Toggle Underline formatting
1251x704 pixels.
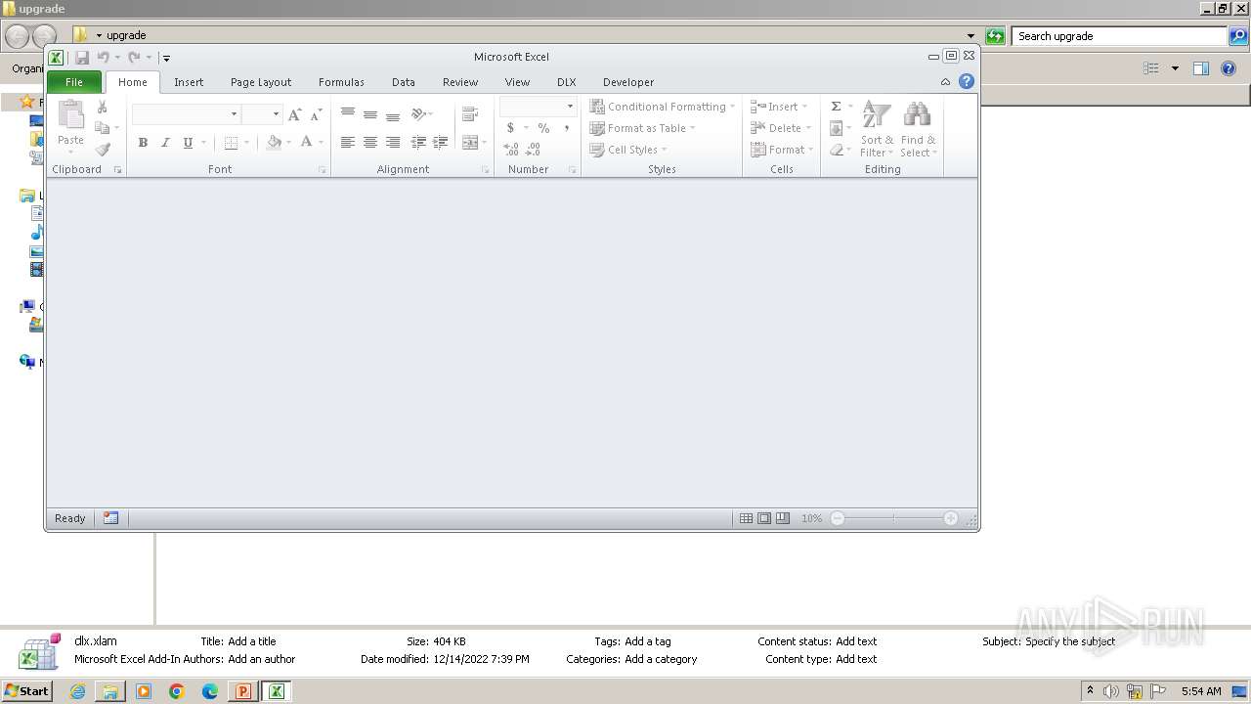pyautogui.click(x=188, y=143)
